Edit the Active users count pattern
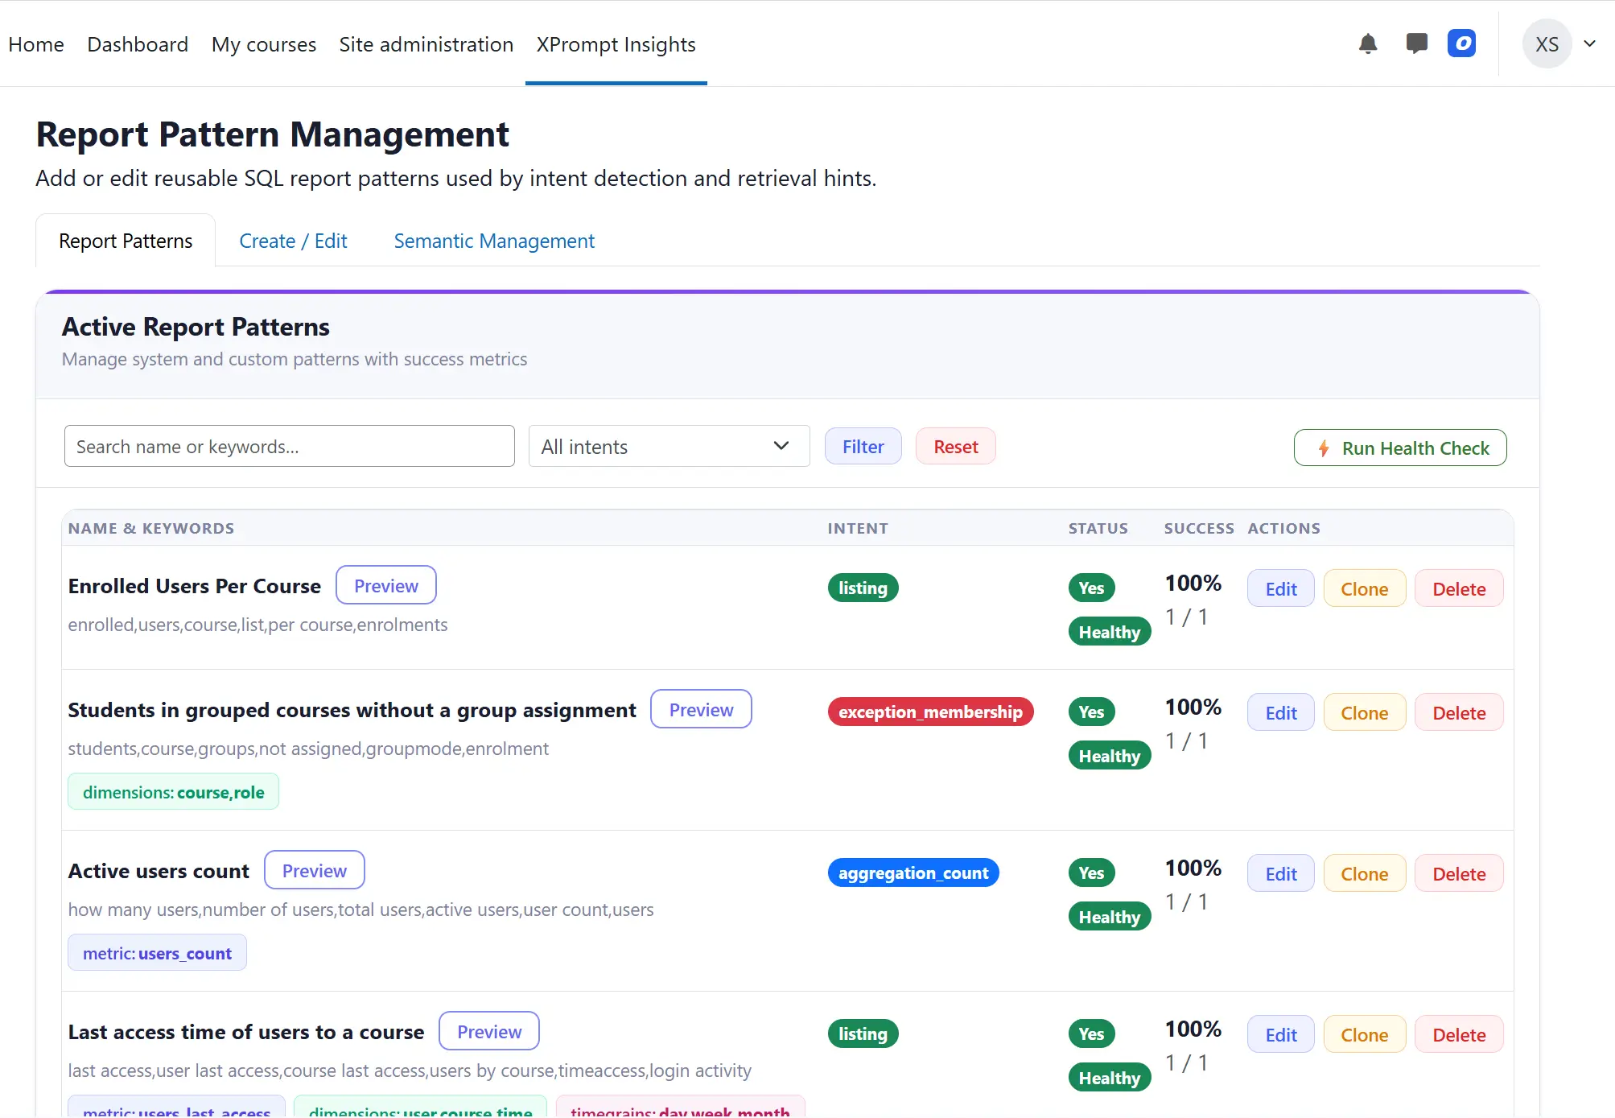1615x1118 pixels. pos(1281,873)
